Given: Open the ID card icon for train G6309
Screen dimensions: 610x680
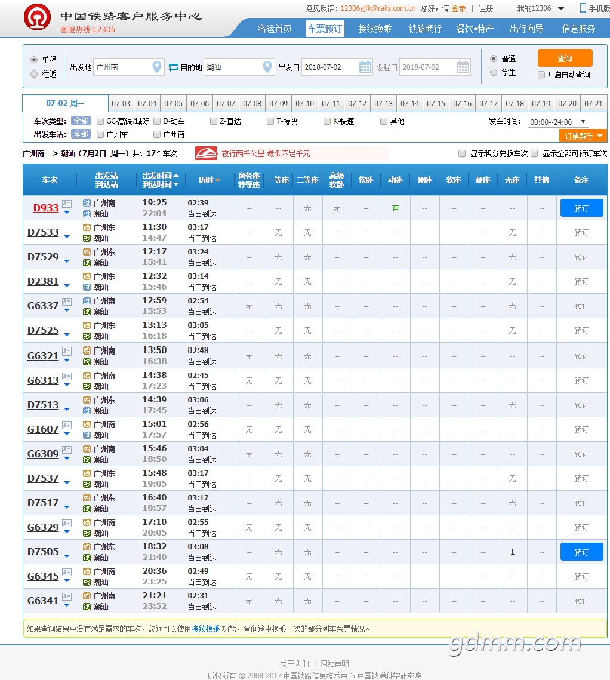Looking at the screenshot, I should [x=67, y=449].
